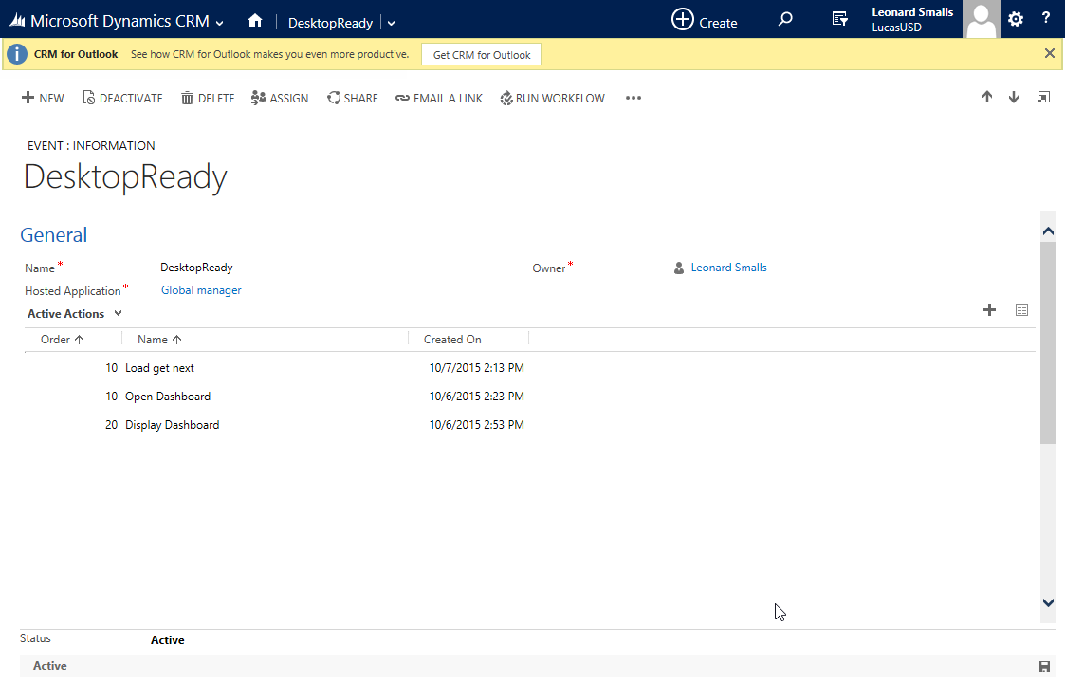Click the scroll-down arrow of the form scrollbar

click(1048, 602)
